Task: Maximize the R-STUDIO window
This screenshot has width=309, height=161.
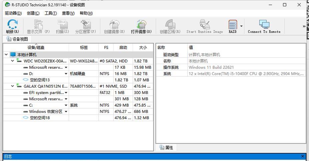Action: pyautogui.click(x=285, y=5)
